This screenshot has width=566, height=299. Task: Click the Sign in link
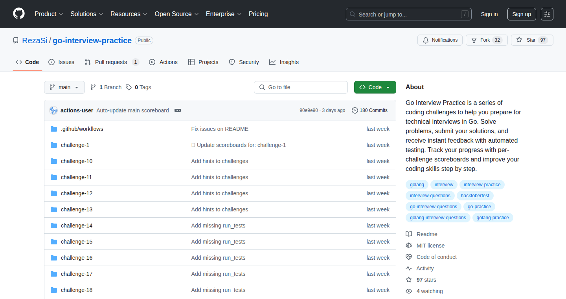(489, 14)
